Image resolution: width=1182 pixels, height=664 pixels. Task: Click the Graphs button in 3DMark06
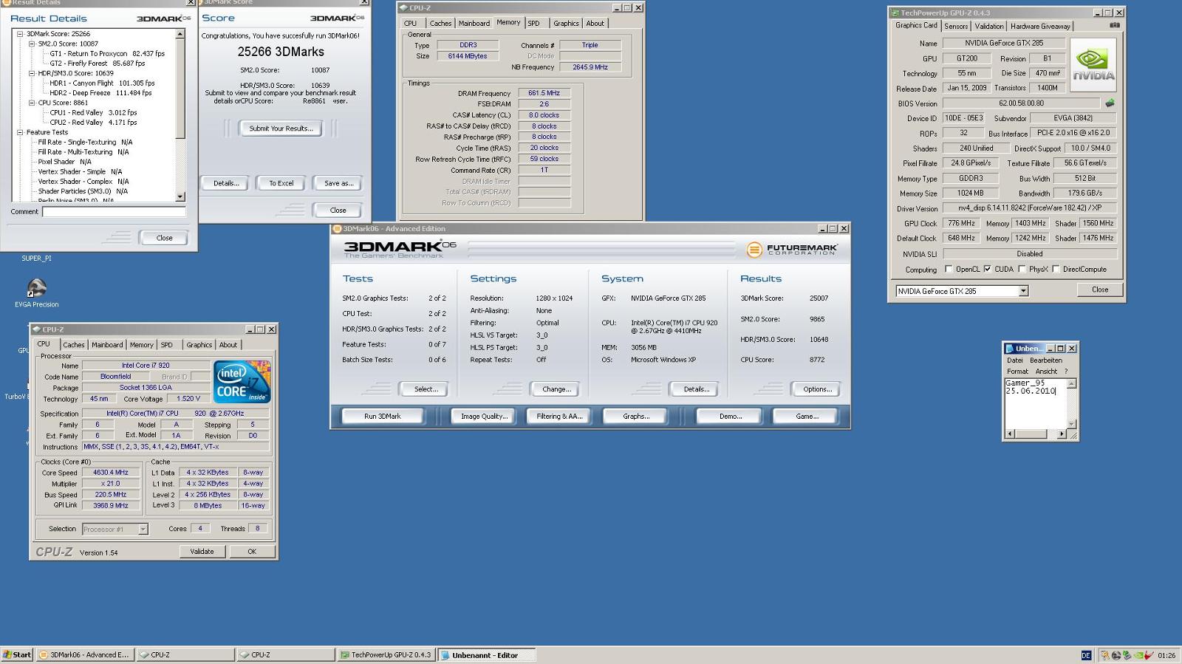636,417
